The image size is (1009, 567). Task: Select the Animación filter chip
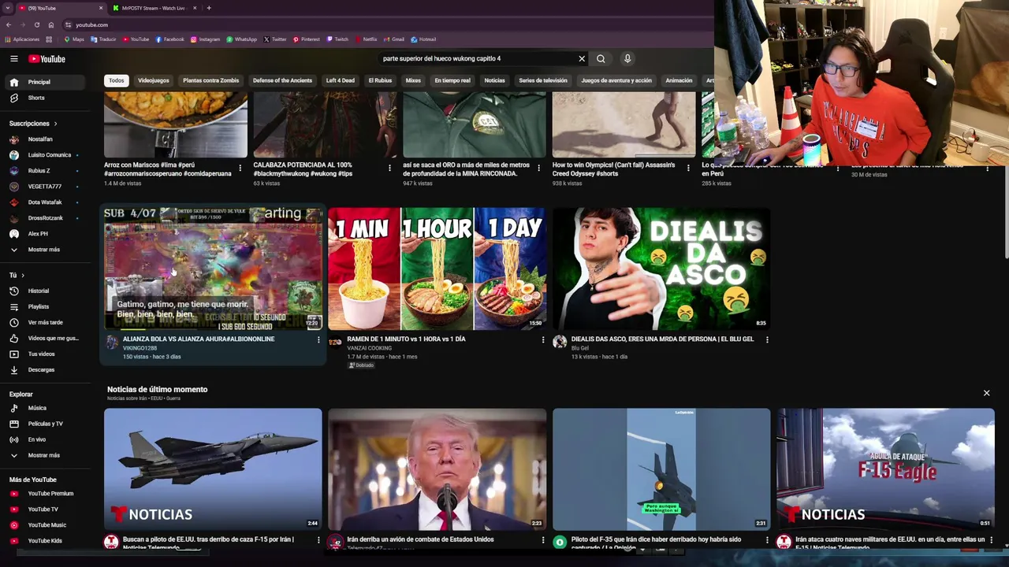[x=679, y=80]
